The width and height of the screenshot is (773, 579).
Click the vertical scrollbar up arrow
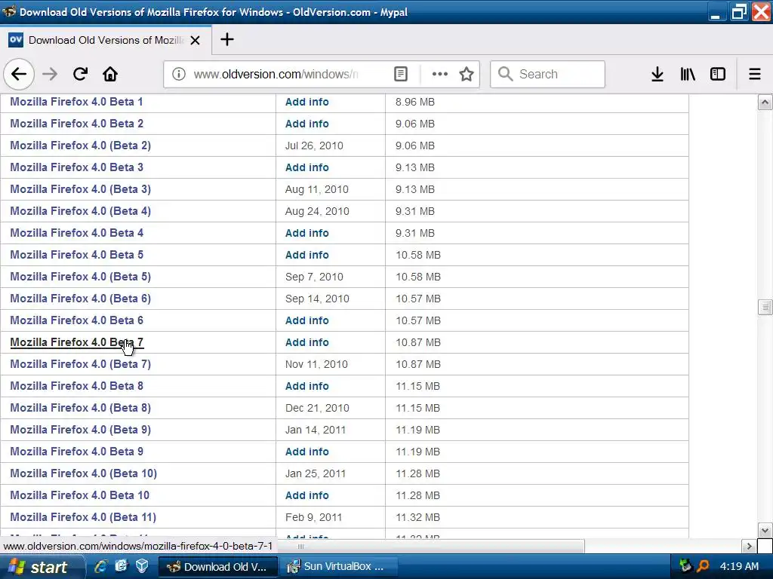pyautogui.click(x=765, y=103)
